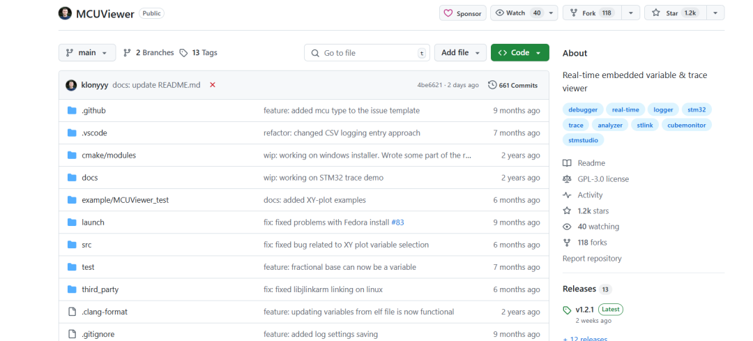753x341 pixels.
Task: Open the GPL-3.0 license link
Action: tap(602, 179)
